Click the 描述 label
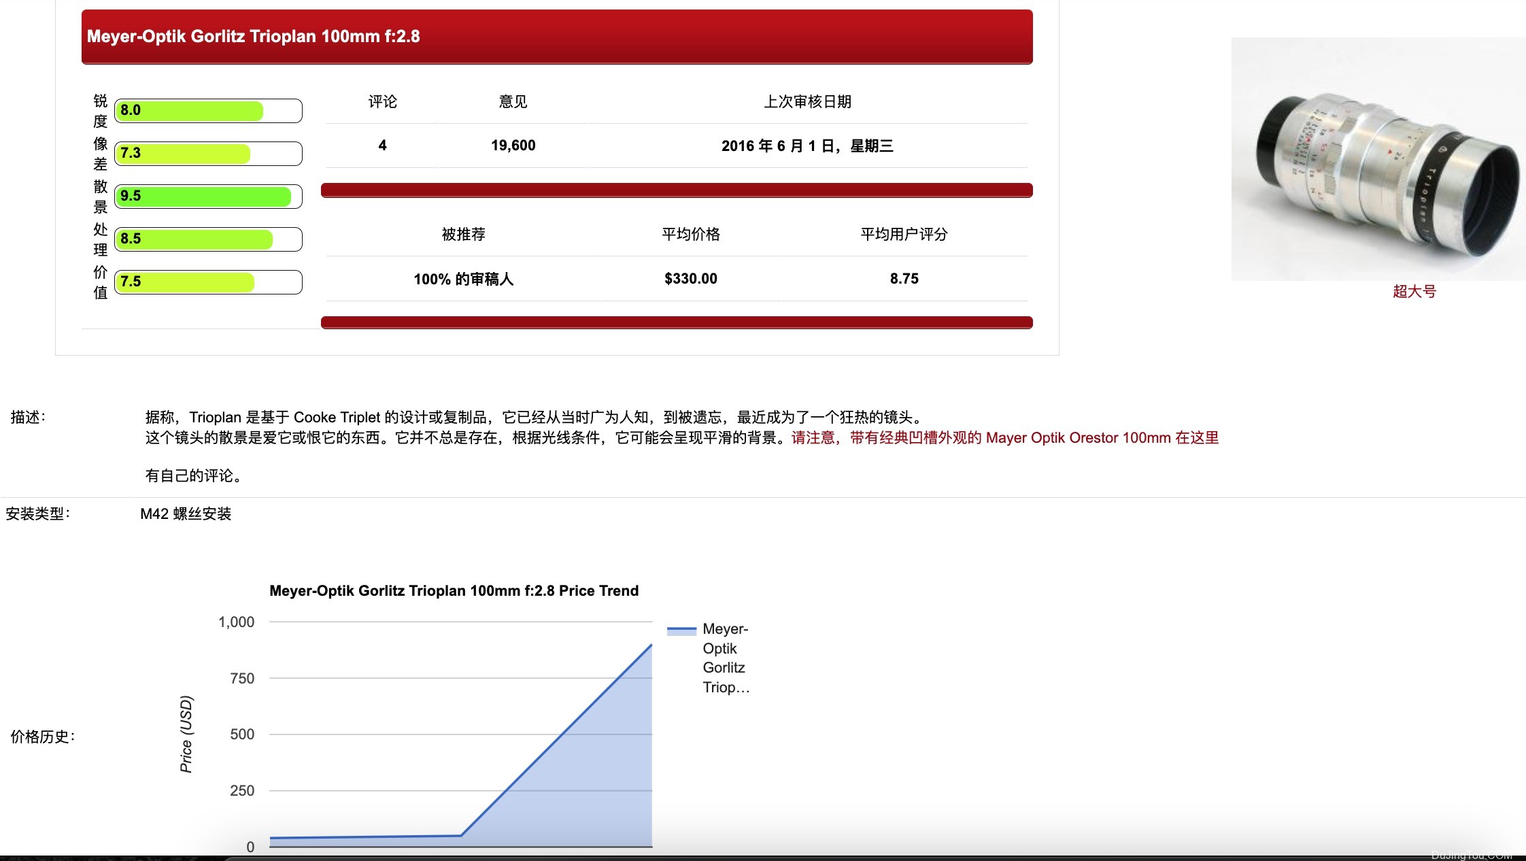Screen dimensions: 1526x861 pyautogui.click(x=28, y=418)
